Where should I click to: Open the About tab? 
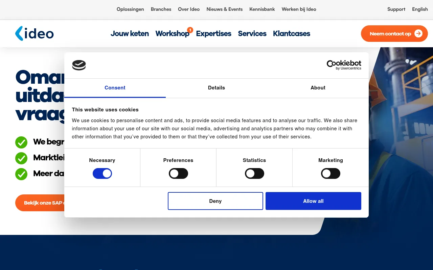click(318, 88)
